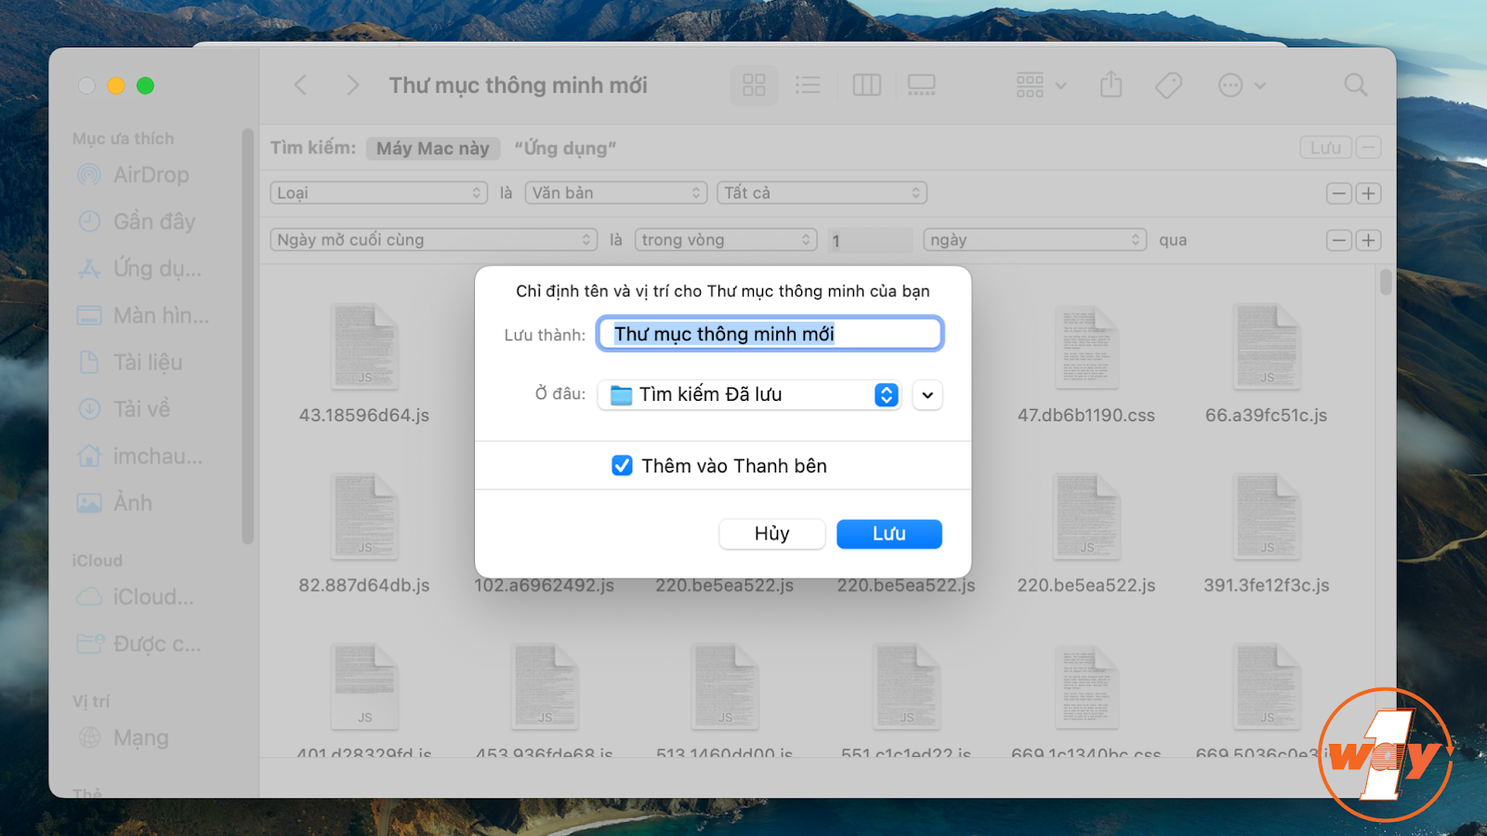This screenshot has width=1487, height=836.
Task: Add a row after Ngày mở cuối cùng
Action: click(x=1368, y=240)
